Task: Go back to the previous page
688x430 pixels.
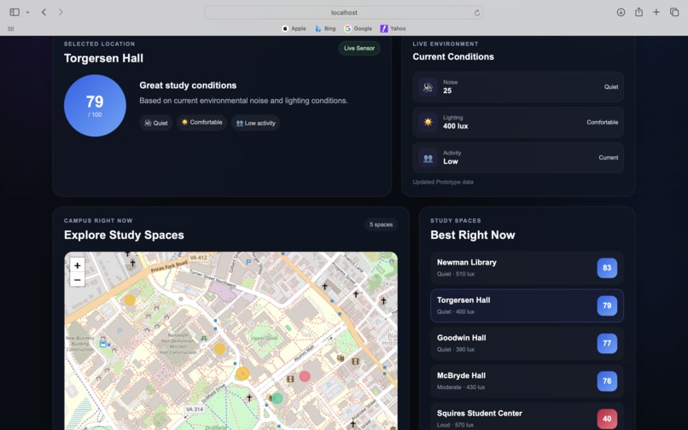Action: (x=44, y=12)
